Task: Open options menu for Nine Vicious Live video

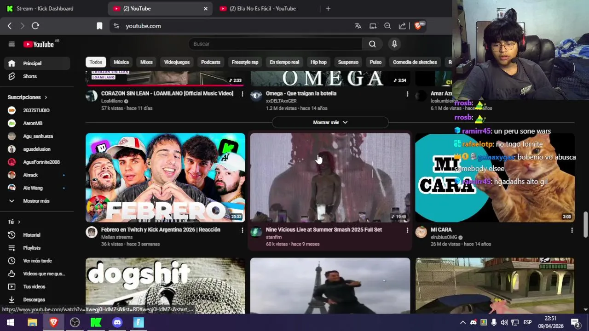Action: pyautogui.click(x=407, y=230)
